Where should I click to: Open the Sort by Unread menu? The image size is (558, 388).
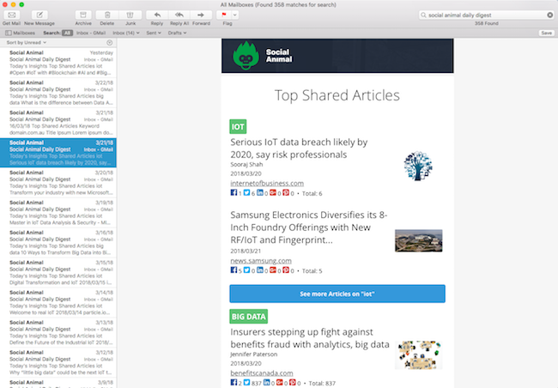[x=27, y=42]
